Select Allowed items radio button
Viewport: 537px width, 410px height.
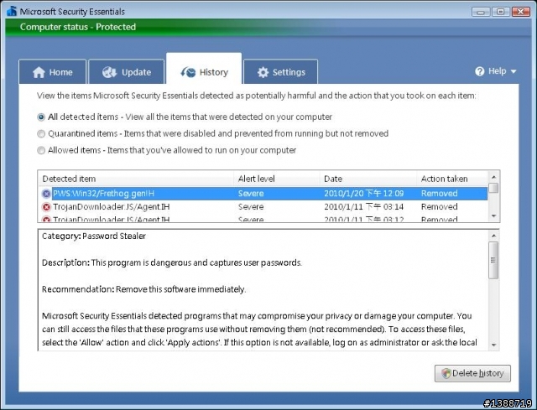41,150
